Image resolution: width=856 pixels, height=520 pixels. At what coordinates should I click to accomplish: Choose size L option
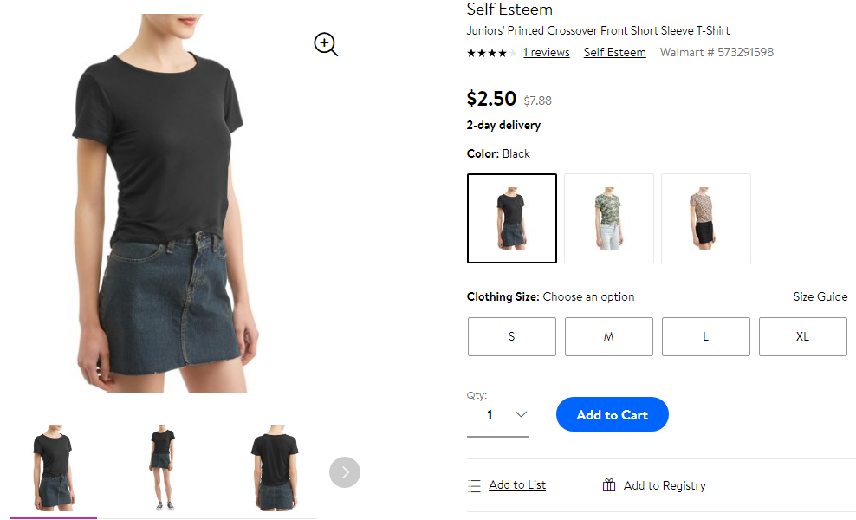pos(706,336)
